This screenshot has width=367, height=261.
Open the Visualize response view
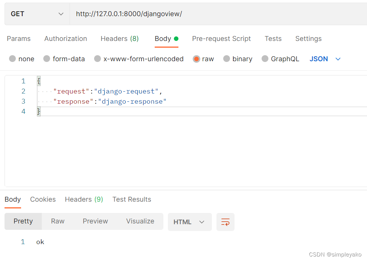[140, 221]
